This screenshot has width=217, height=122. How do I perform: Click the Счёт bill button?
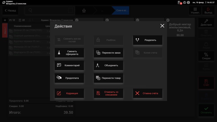coord(206,83)
